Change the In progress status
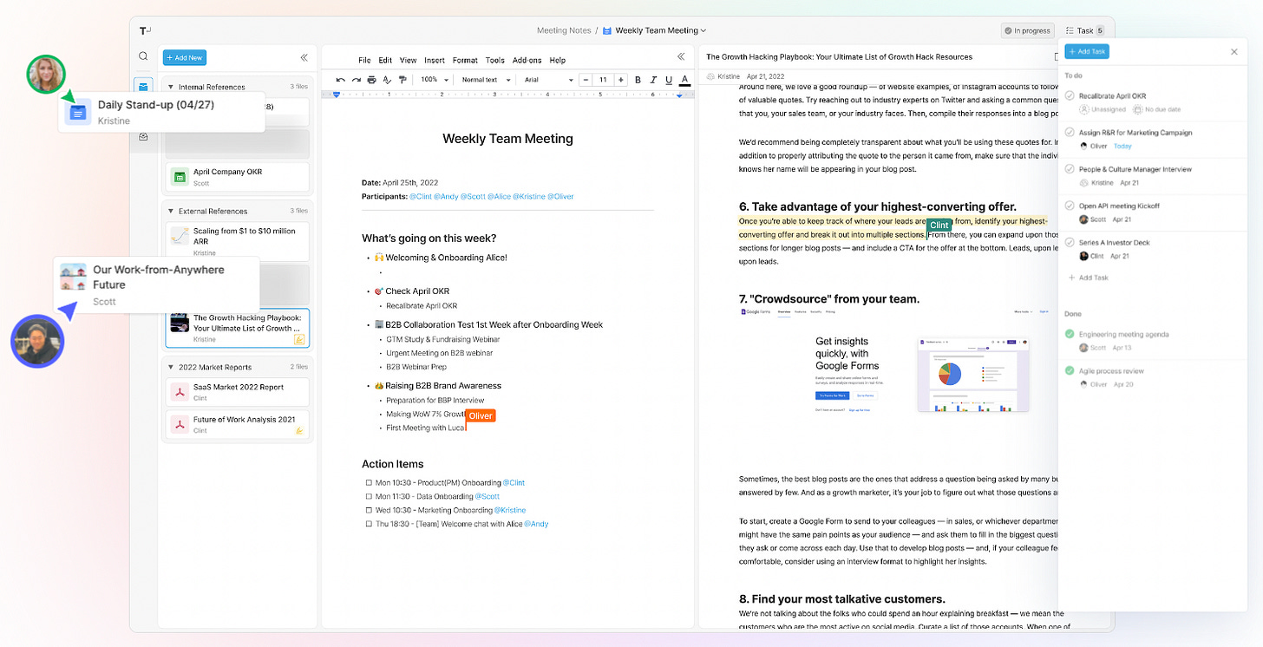1263x647 pixels. coord(1027,30)
